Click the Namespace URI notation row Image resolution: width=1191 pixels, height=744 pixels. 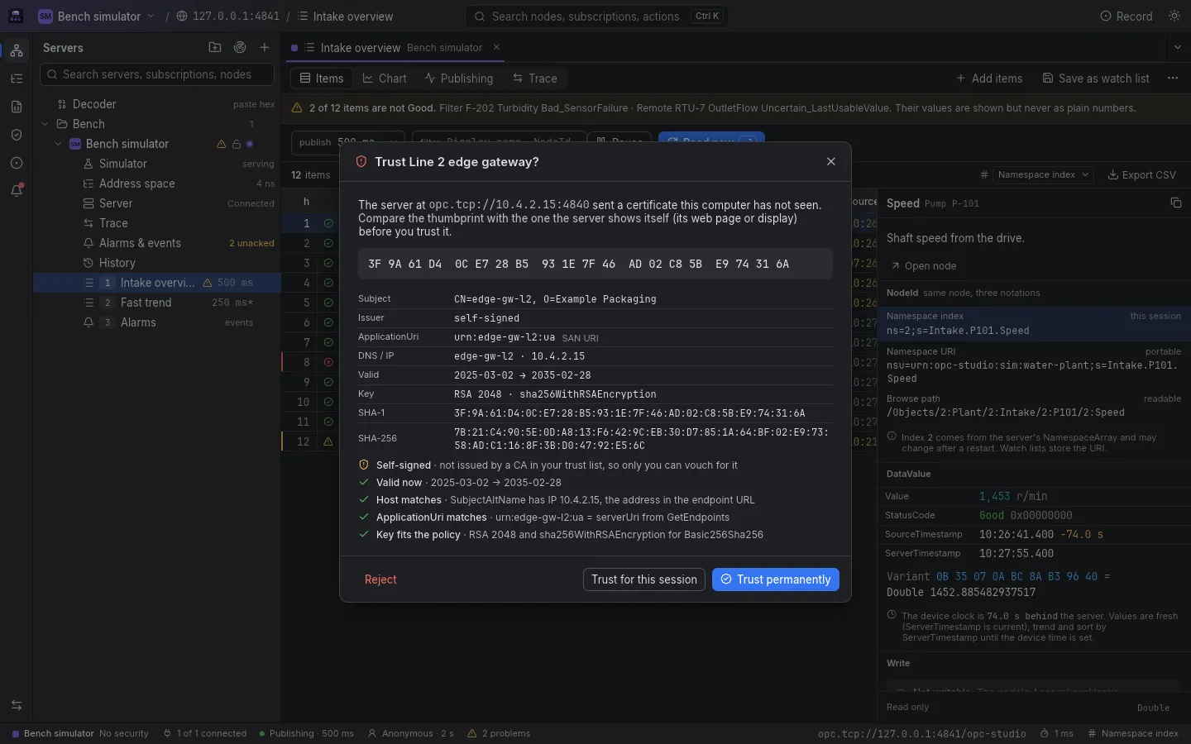(x=1034, y=365)
